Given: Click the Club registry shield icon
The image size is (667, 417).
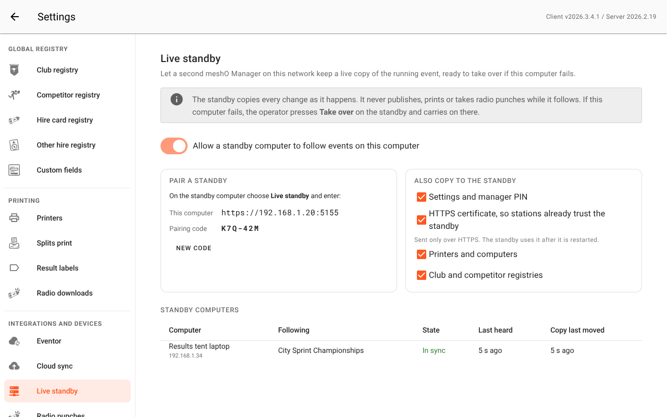Looking at the screenshot, I should 15,70.
